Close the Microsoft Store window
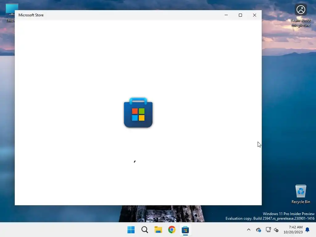This screenshot has width=316, height=237. point(255,15)
